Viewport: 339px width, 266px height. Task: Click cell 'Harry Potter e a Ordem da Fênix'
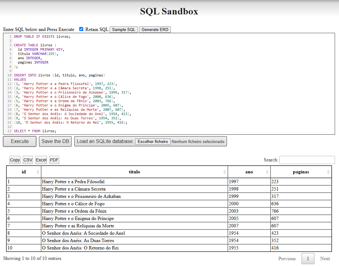(x=134, y=211)
